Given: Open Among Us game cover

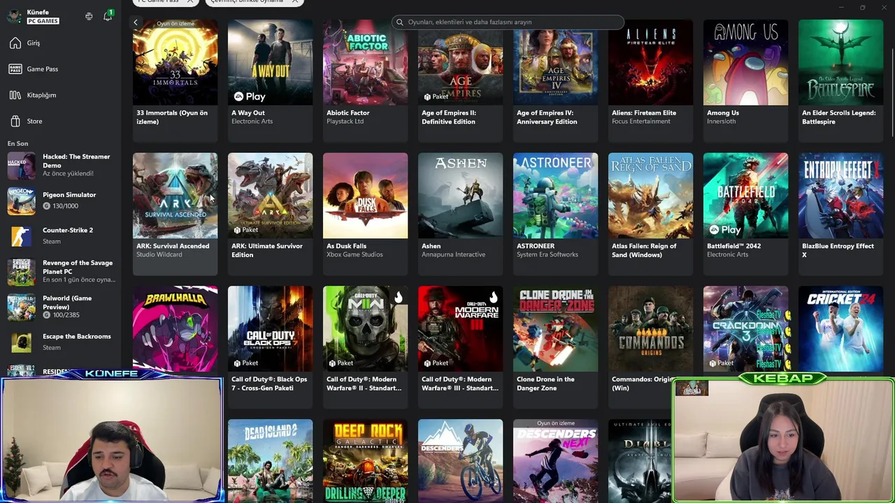Looking at the screenshot, I should point(745,62).
